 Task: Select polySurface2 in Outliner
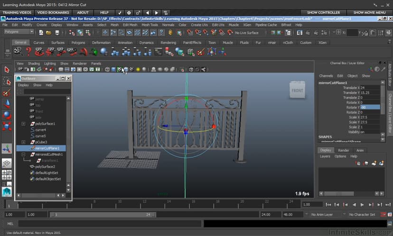45,167
